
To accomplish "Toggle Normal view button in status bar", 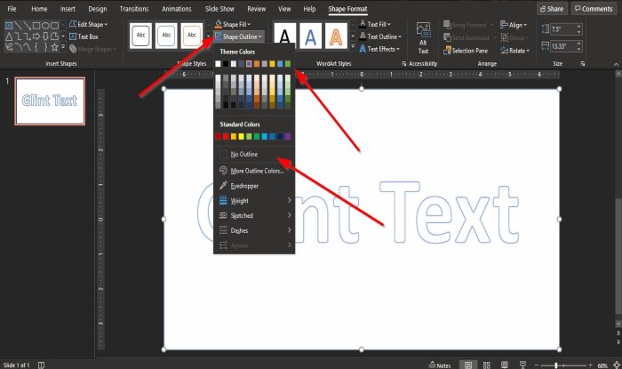I will tap(468, 365).
